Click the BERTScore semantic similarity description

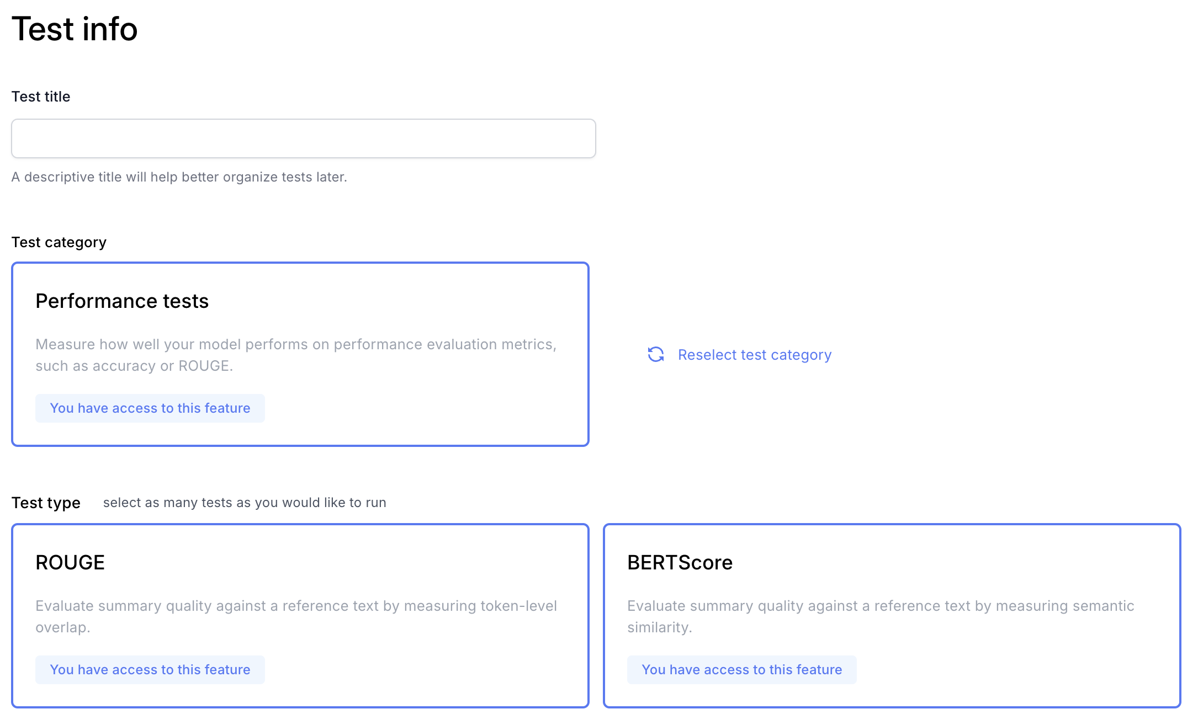[x=881, y=616]
